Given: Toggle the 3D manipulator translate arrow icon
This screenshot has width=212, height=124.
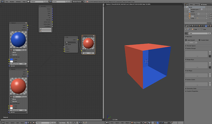Looking at the screenshot, I should coord(158,123).
